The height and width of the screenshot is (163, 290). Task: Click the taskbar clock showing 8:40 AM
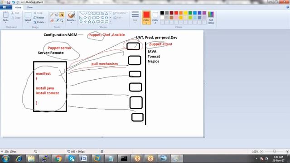pos(278,158)
